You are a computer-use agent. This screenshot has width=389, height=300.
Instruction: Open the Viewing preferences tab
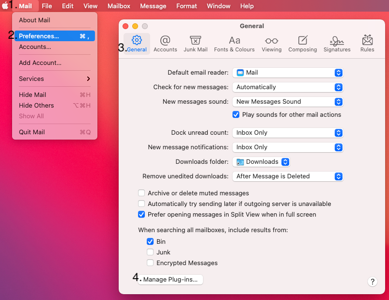pyautogui.click(x=271, y=44)
